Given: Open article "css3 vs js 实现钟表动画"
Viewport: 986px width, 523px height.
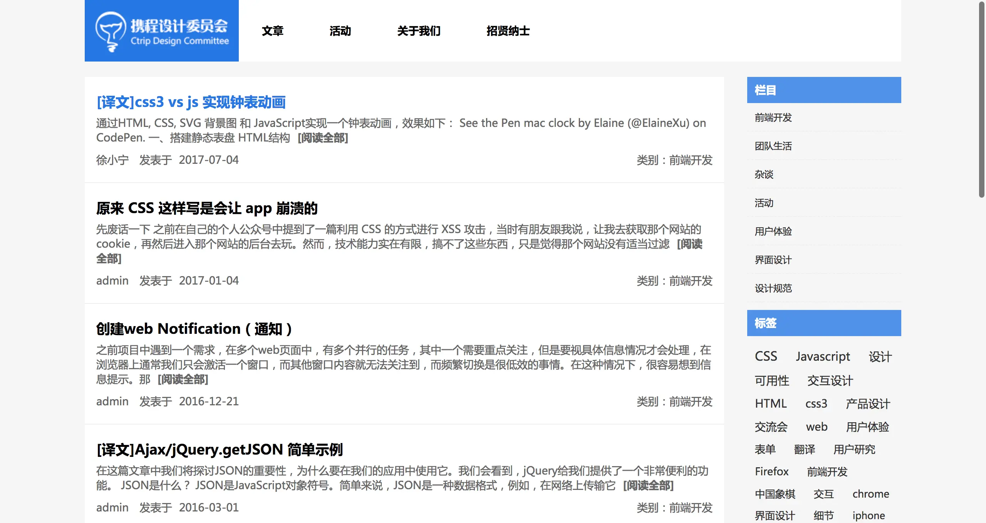Looking at the screenshot, I should pos(191,102).
